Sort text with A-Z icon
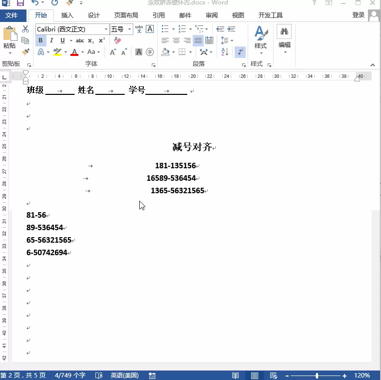 pyautogui.click(x=225, y=52)
